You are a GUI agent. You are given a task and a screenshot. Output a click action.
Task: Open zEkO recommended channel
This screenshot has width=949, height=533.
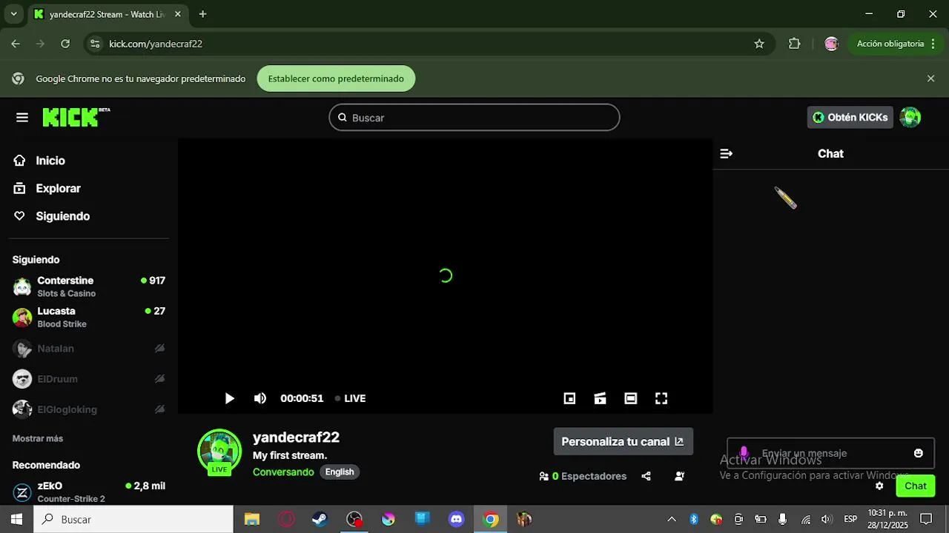pyautogui.click(x=89, y=492)
